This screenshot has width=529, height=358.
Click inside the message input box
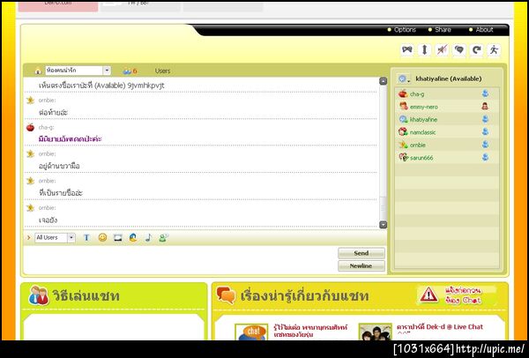click(181, 259)
